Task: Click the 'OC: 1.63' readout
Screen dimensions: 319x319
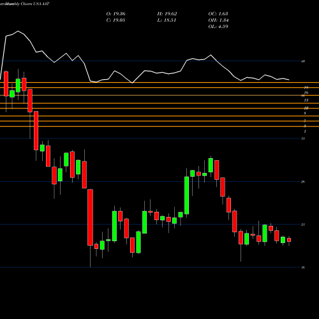Action: (218, 14)
